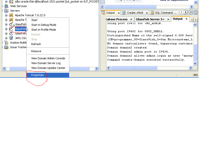Viewport: 203px width, 152px height.
Task: Choose Start from the context menu
Action: pos(48,20)
